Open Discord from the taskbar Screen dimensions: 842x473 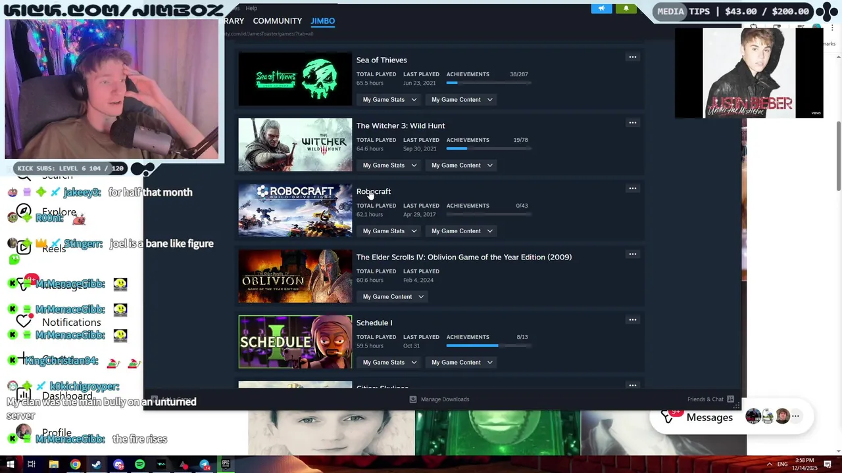118,464
